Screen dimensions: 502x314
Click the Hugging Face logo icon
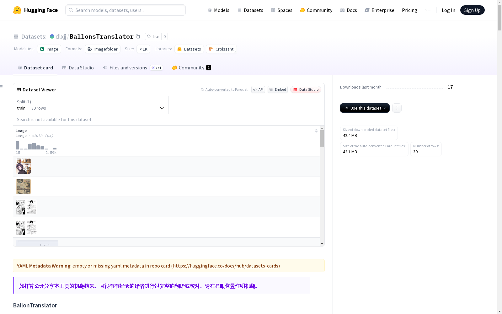pos(17,10)
